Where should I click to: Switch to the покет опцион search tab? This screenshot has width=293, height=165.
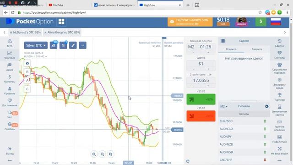point(114,5)
